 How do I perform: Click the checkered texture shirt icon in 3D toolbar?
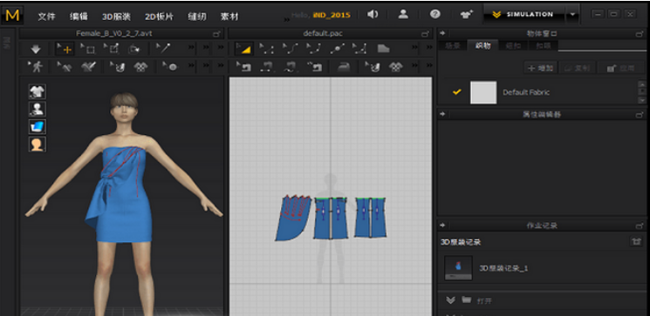(x=141, y=66)
